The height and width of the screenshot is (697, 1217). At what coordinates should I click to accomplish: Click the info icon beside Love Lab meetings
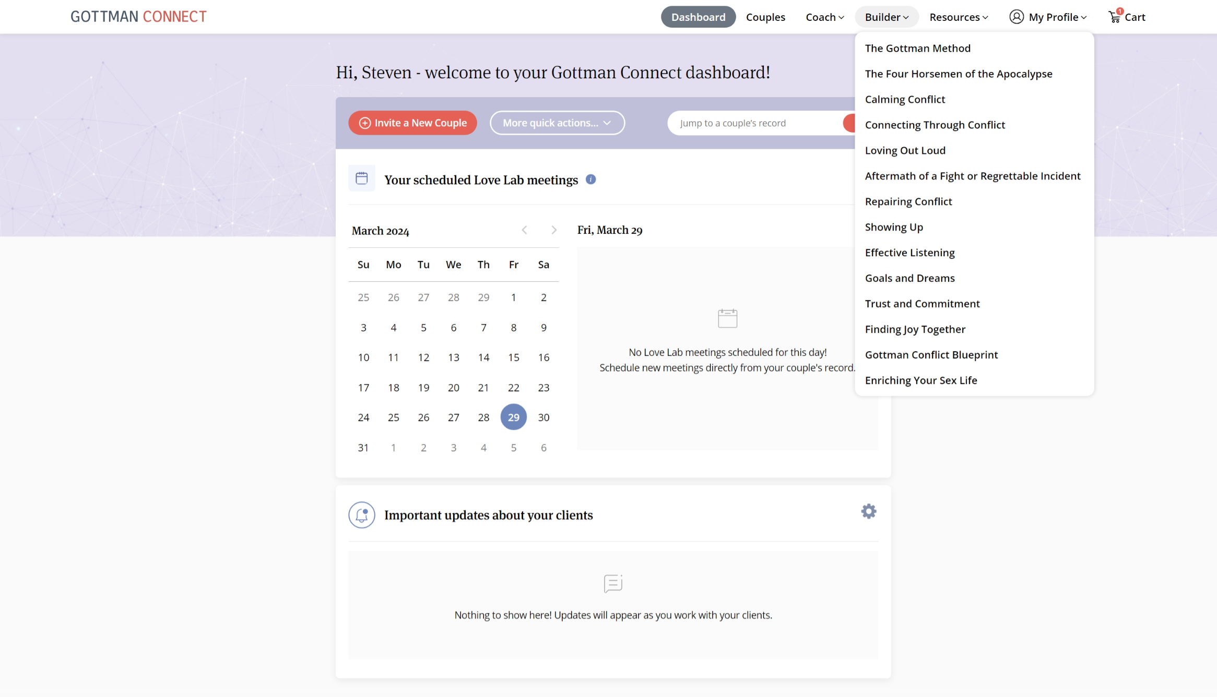click(590, 179)
